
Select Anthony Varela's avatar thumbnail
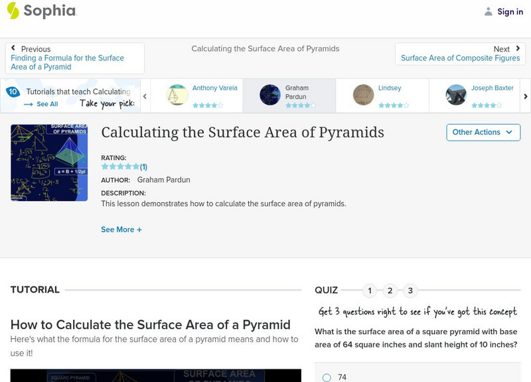(177, 95)
